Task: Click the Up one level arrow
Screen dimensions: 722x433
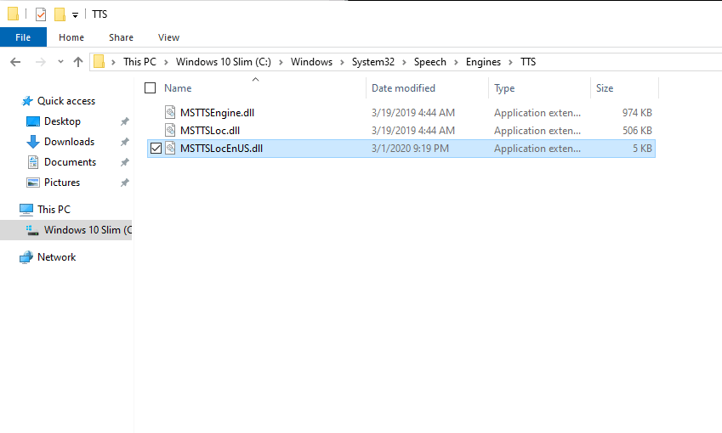Action: tap(78, 62)
